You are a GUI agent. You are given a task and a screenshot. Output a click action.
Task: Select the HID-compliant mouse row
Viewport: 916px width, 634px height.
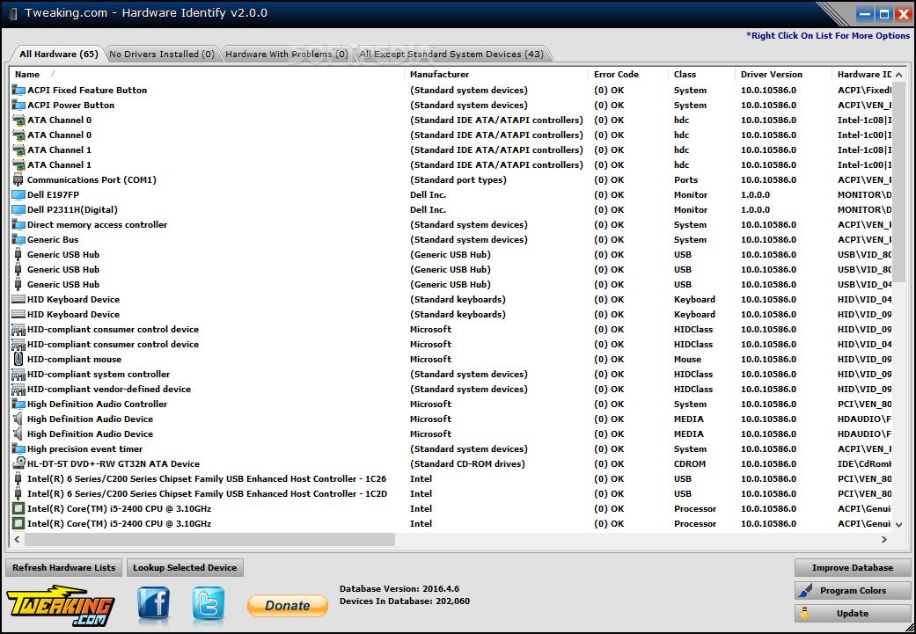point(451,359)
